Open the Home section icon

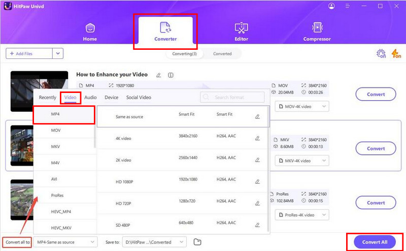click(x=89, y=27)
